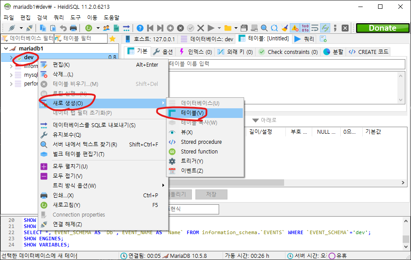Switch to the 인덱스 (0) tab
Image resolution: width=411 pixels, height=260 pixels.
(195, 52)
